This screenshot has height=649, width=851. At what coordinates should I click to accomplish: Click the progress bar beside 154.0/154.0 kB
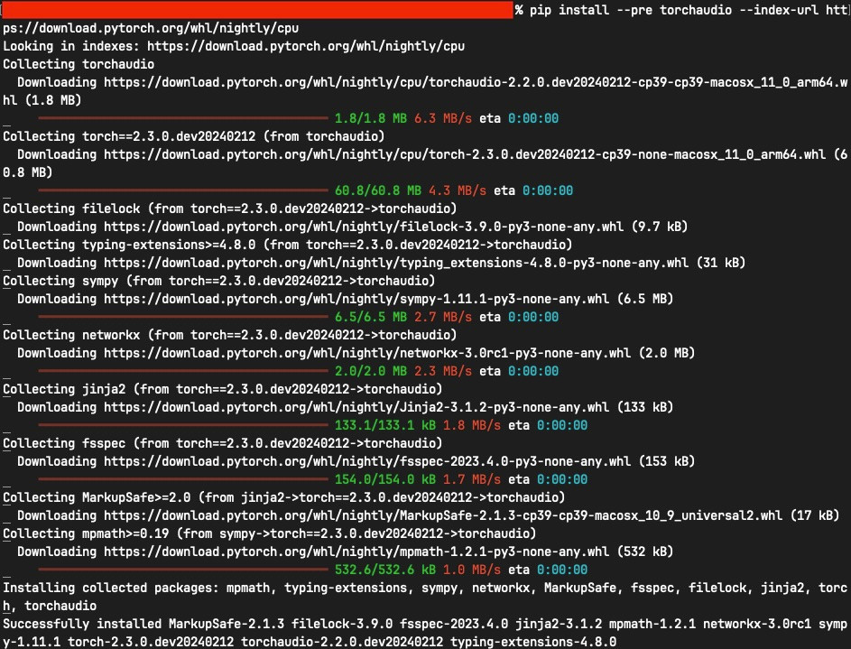coord(183,479)
